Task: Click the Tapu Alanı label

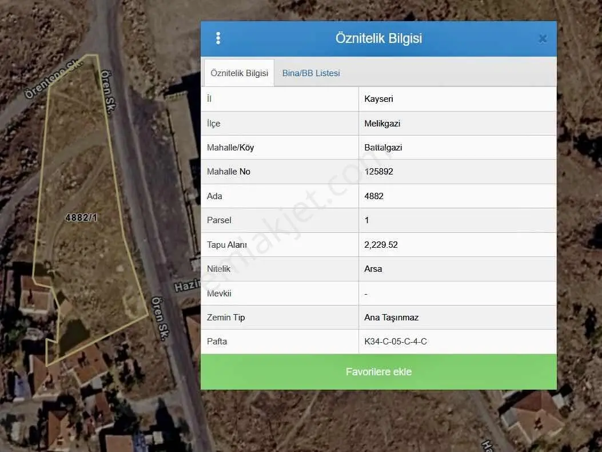Action: 227,244
